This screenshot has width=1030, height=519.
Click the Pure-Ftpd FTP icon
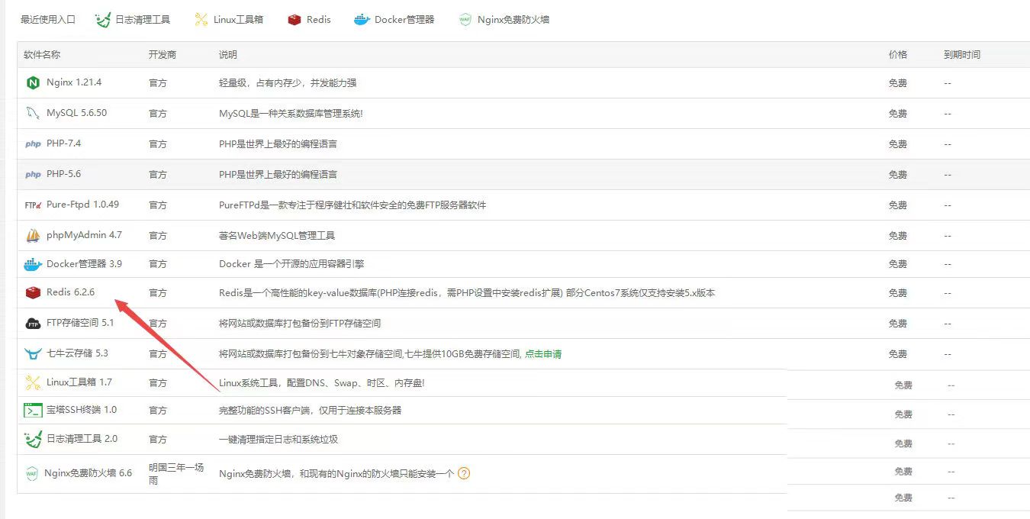(33, 205)
